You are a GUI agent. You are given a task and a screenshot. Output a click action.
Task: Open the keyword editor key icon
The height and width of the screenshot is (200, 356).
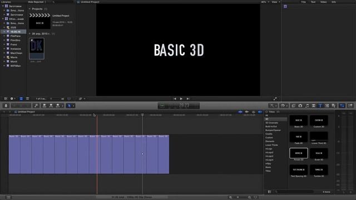click(x=36, y=106)
